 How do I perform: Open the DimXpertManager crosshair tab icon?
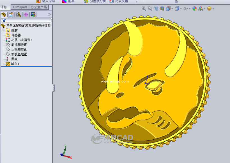(x=26, y=14)
